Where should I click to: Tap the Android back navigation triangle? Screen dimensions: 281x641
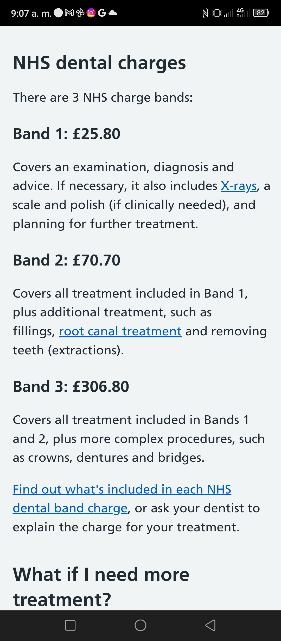(x=210, y=625)
